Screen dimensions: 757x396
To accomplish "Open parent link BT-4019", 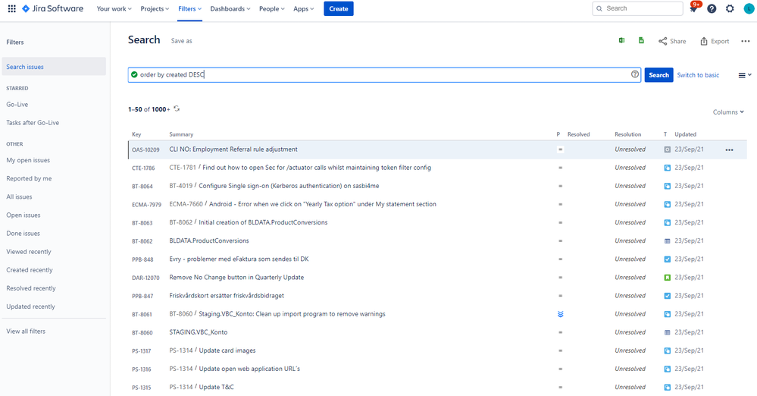I will [x=180, y=186].
